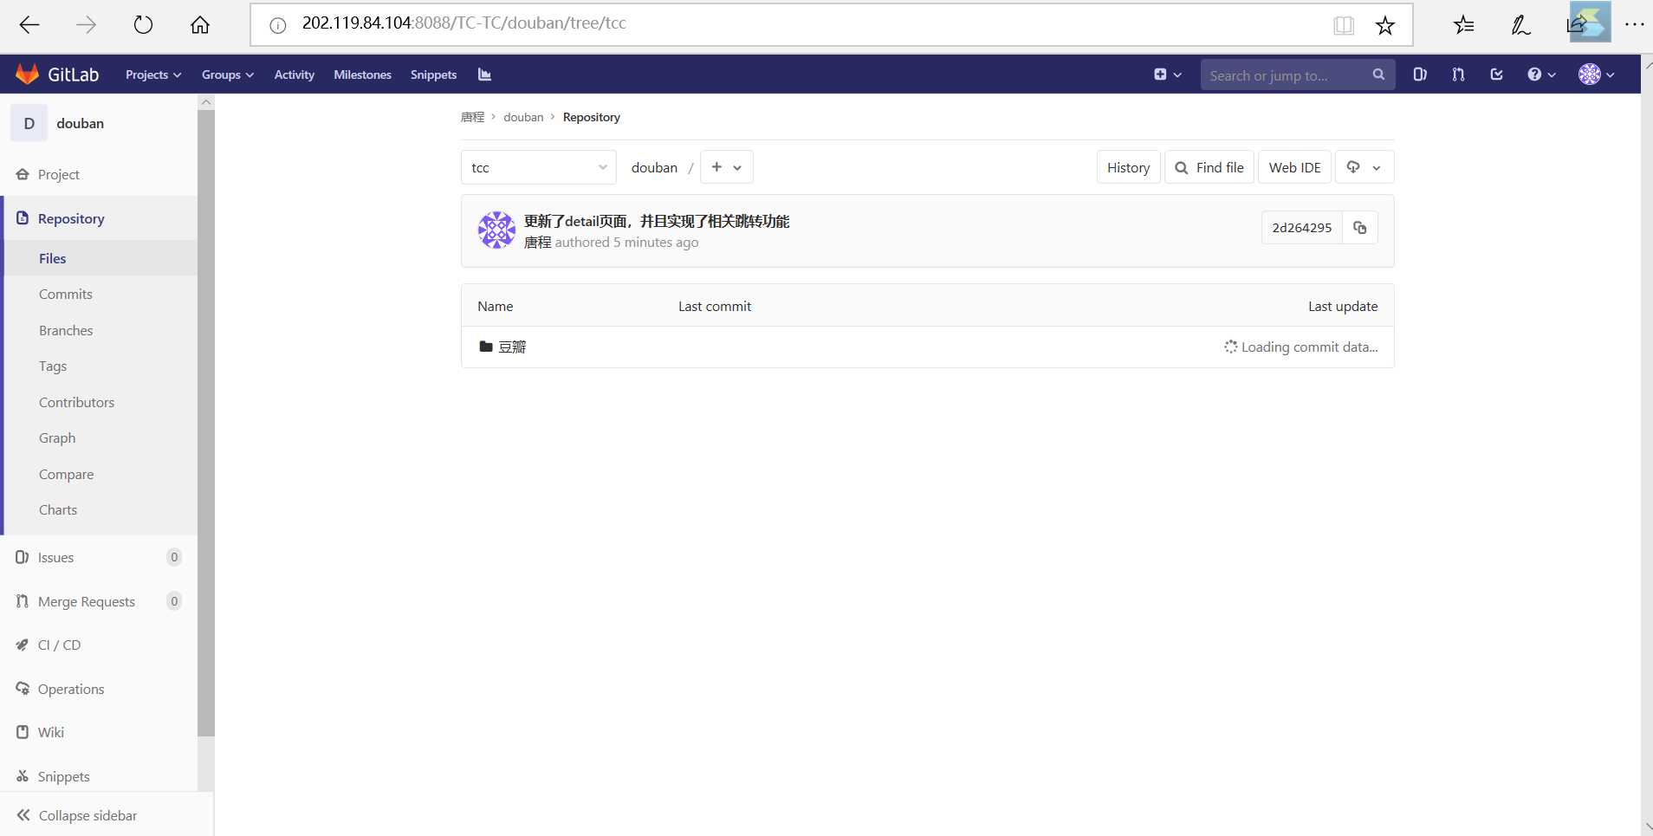This screenshot has width=1653, height=836.
Task: Open commit 2d264295
Action: 1301,228
